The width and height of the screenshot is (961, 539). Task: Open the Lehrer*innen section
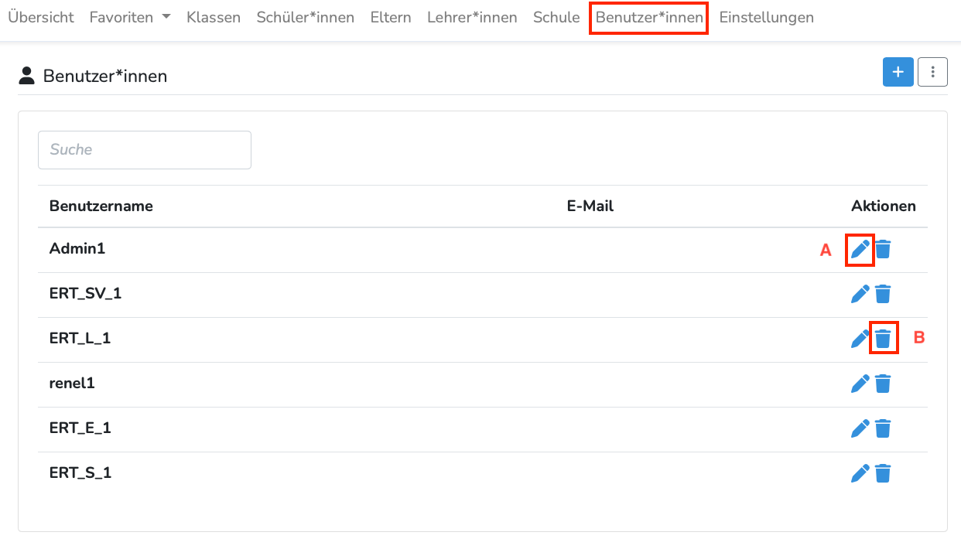point(472,17)
